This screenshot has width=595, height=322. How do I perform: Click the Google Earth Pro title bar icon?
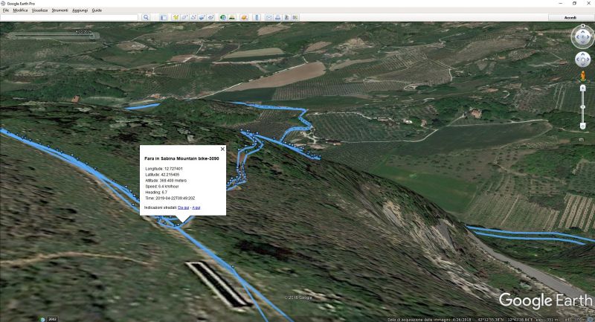pyautogui.click(x=4, y=4)
